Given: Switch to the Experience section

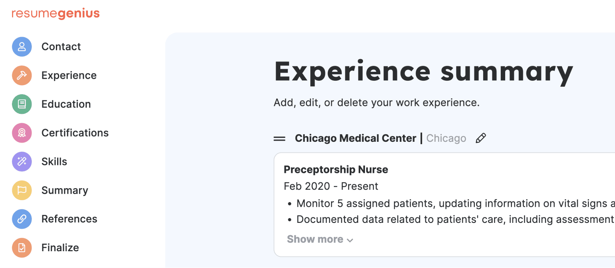Looking at the screenshot, I should (69, 75).
